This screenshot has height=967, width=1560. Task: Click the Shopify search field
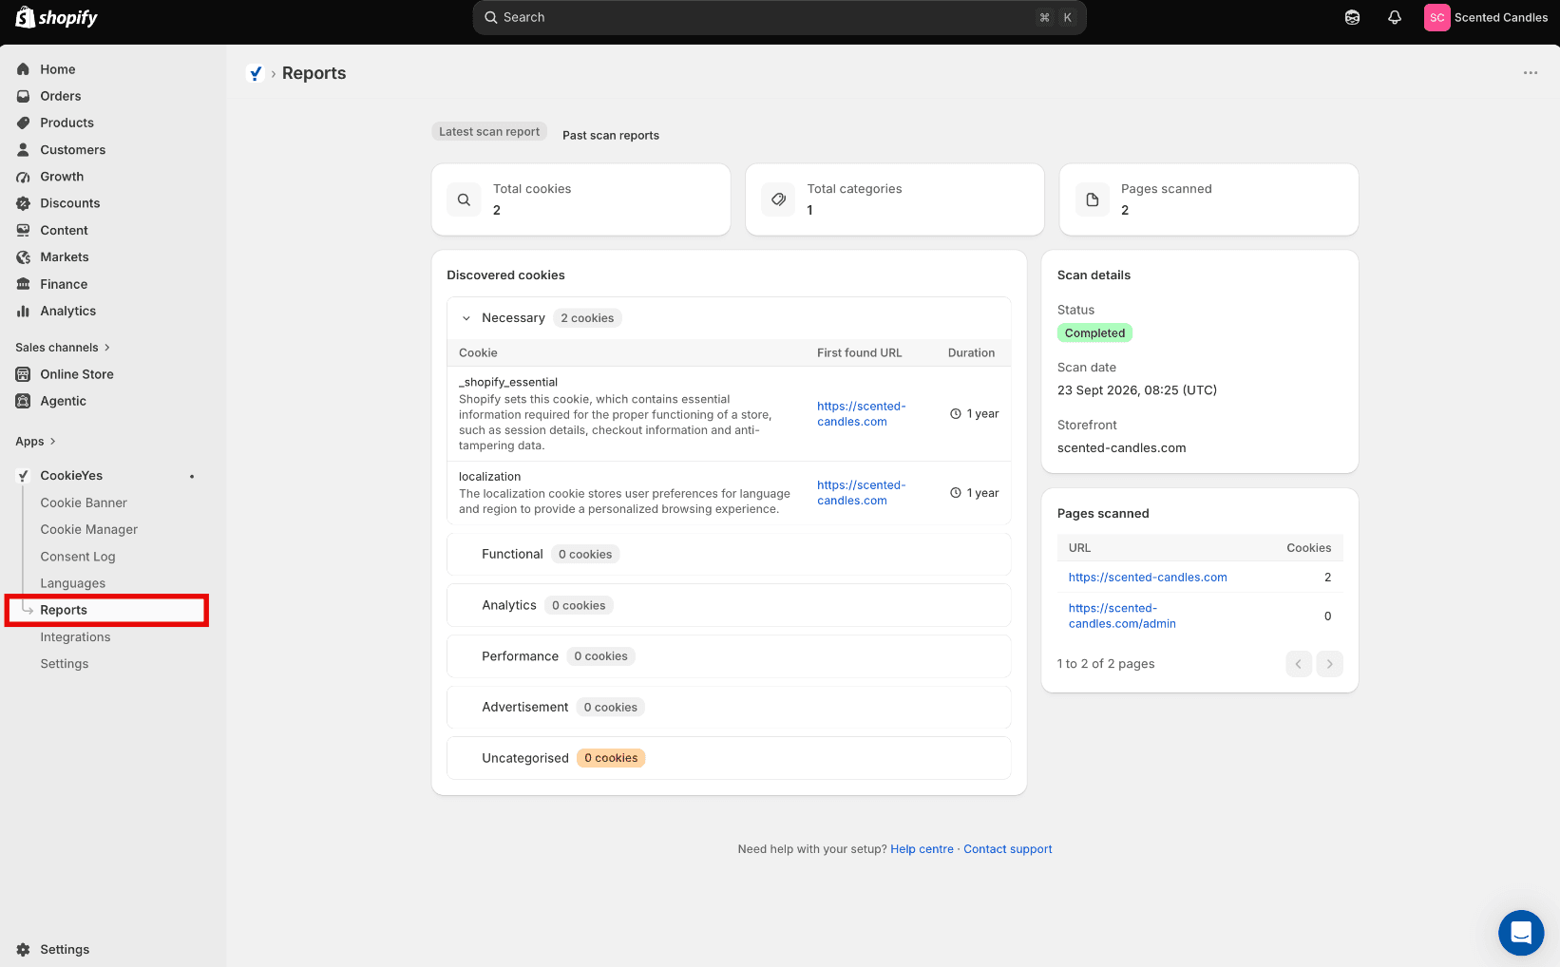(x=779, y=17)
